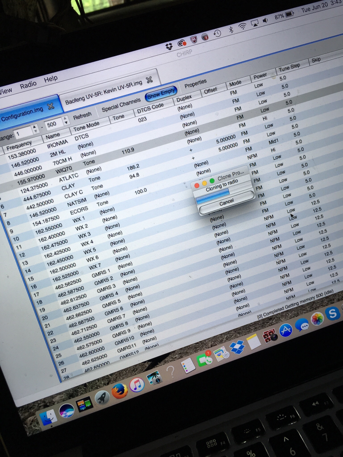Open Dropbox icon in the Dock
This screenshot has width=343, height=457.
pyautogui.click(x=237, y=347)
